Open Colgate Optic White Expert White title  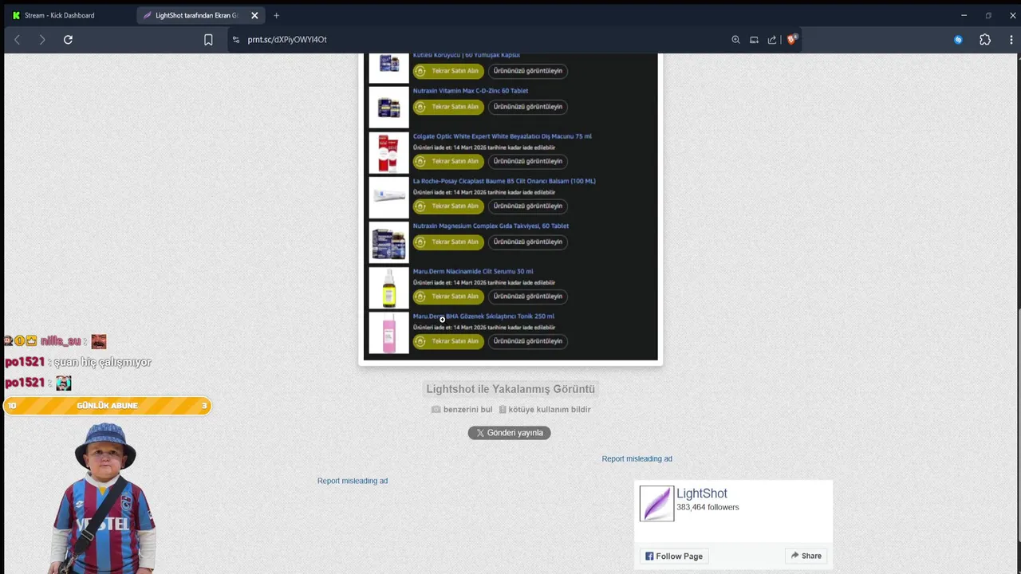503,136
